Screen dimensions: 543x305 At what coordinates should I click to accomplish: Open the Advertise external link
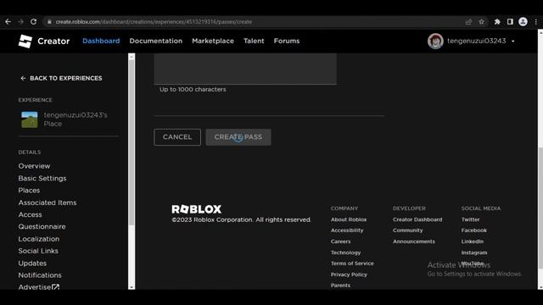point(39,287)
